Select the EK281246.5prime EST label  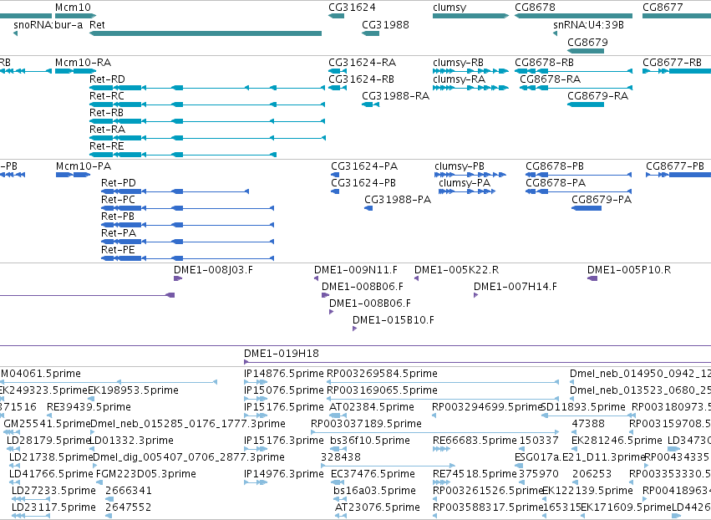coord(617,441)
